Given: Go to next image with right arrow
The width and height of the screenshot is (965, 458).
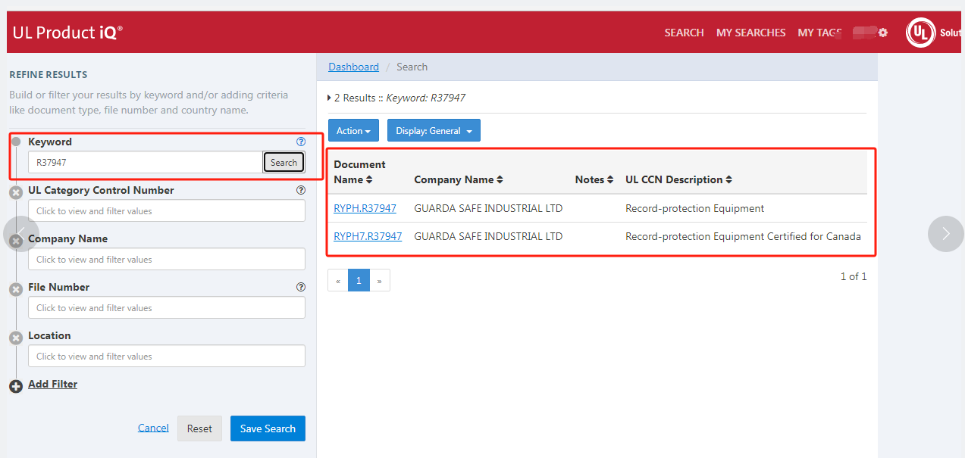Looking at the screenshot, I should pos(945,234).
